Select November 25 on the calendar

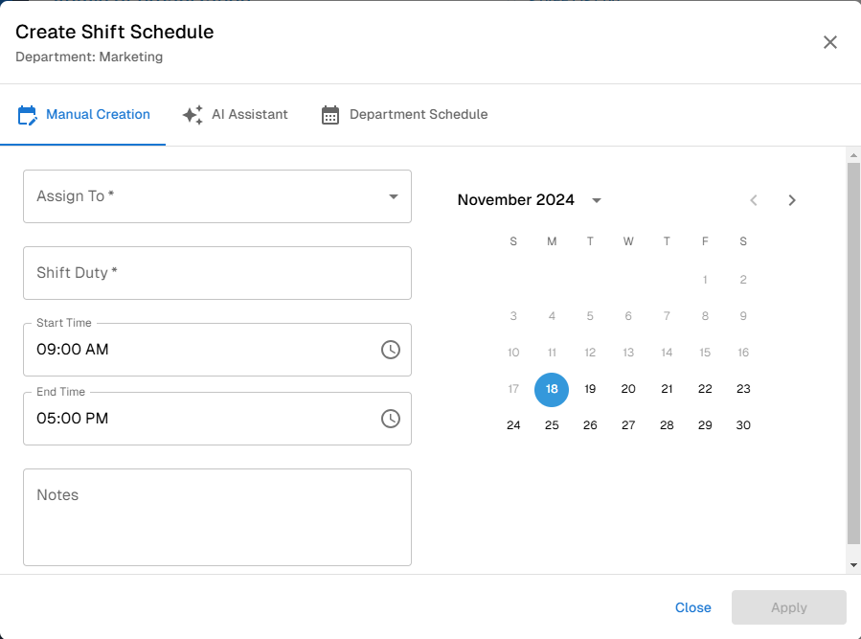(552, 425)
